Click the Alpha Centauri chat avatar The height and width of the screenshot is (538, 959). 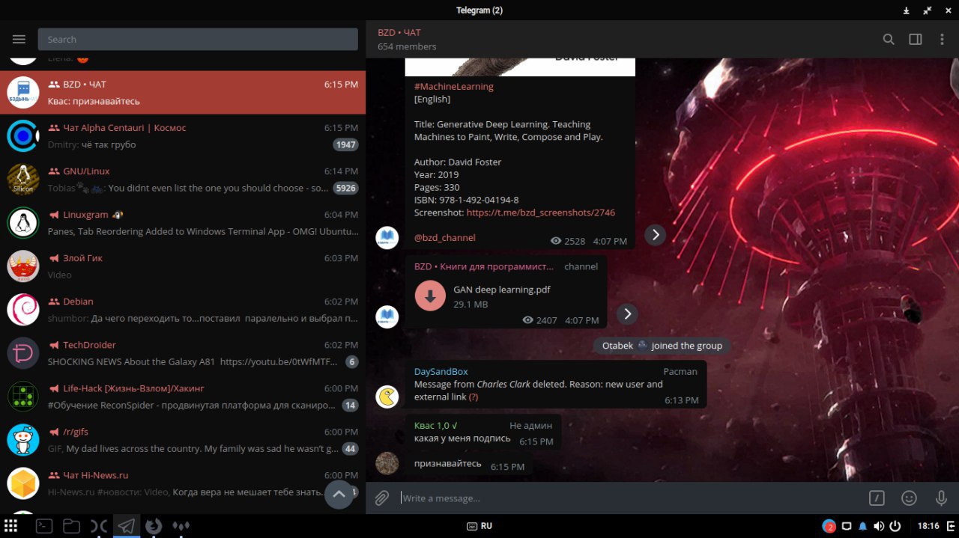23,136
